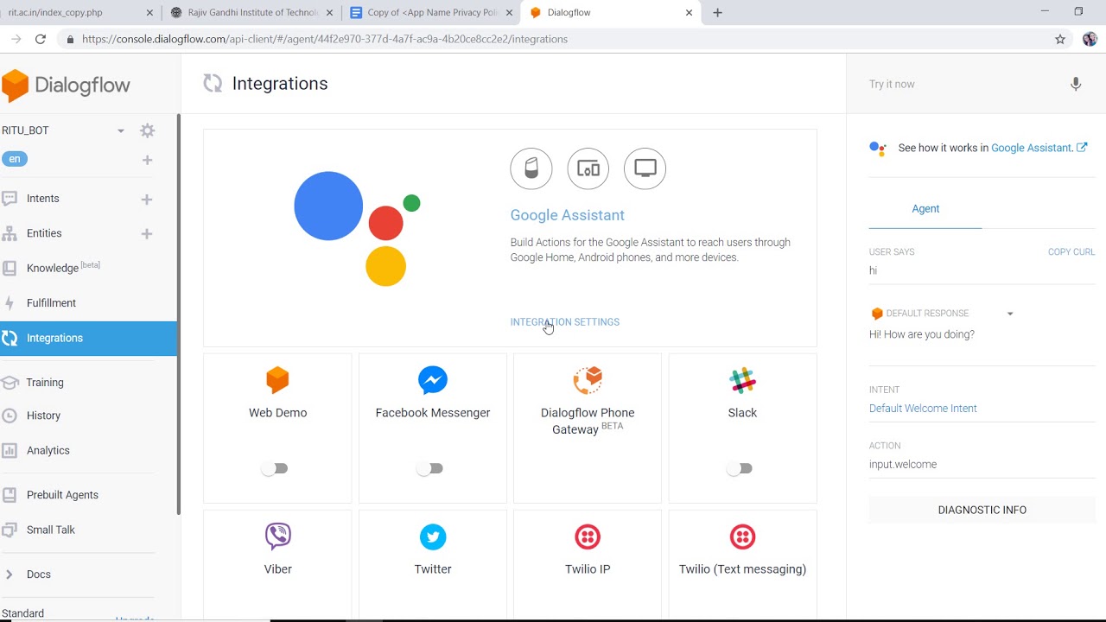Image resolution: width=1106 pixels, height=622 pixels.
Task: Click the Dialogflow Phone Gateway icon
Action: click(588, 380)
